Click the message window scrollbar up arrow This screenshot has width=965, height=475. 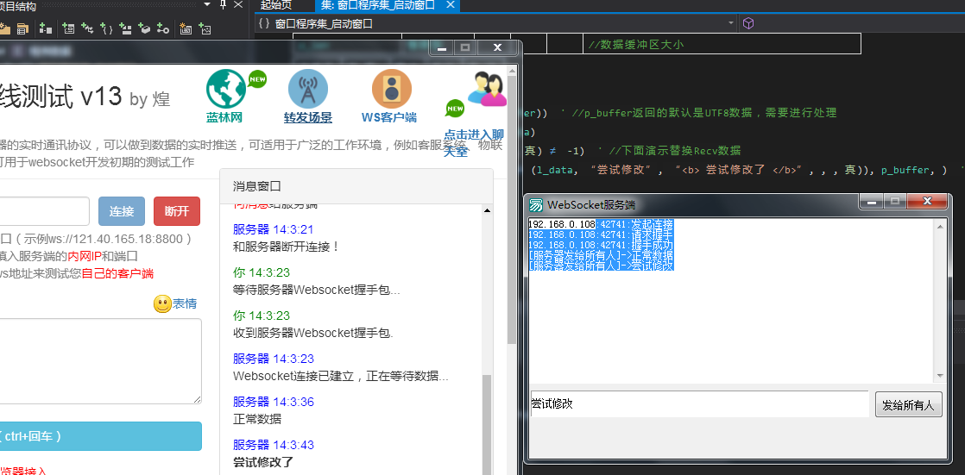pos(486,210)
